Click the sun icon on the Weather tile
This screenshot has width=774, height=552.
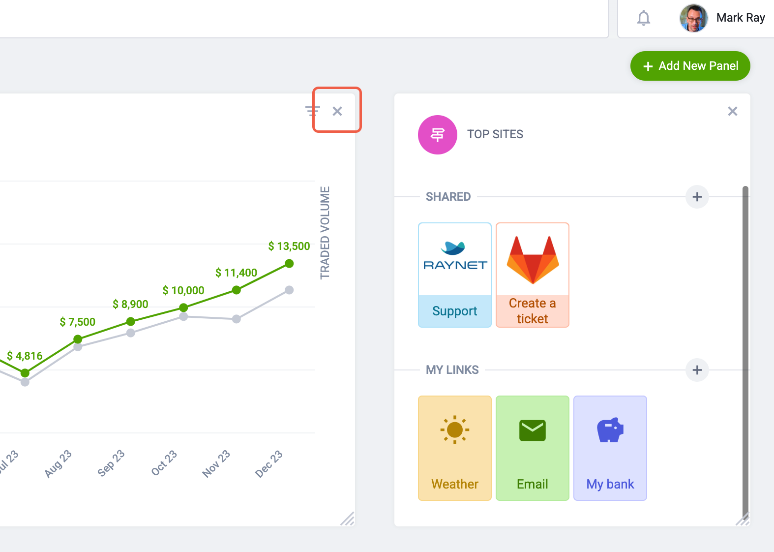pos(454,429)
